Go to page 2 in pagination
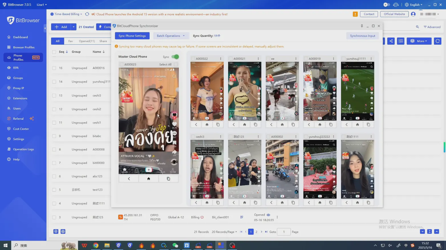Image resolution: width=446 pixels, height=250 pixels. click(x=256, y=232)
